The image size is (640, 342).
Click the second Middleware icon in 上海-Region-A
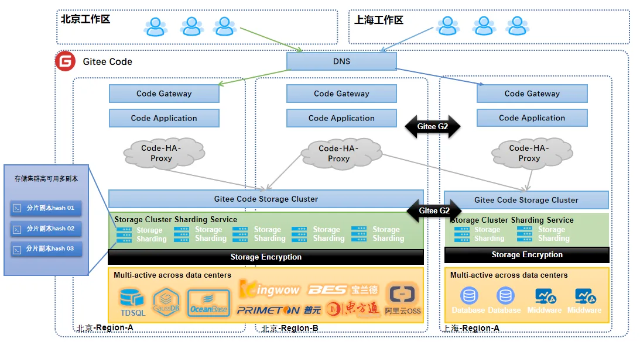pyautogui.click(x=586, y=296)
